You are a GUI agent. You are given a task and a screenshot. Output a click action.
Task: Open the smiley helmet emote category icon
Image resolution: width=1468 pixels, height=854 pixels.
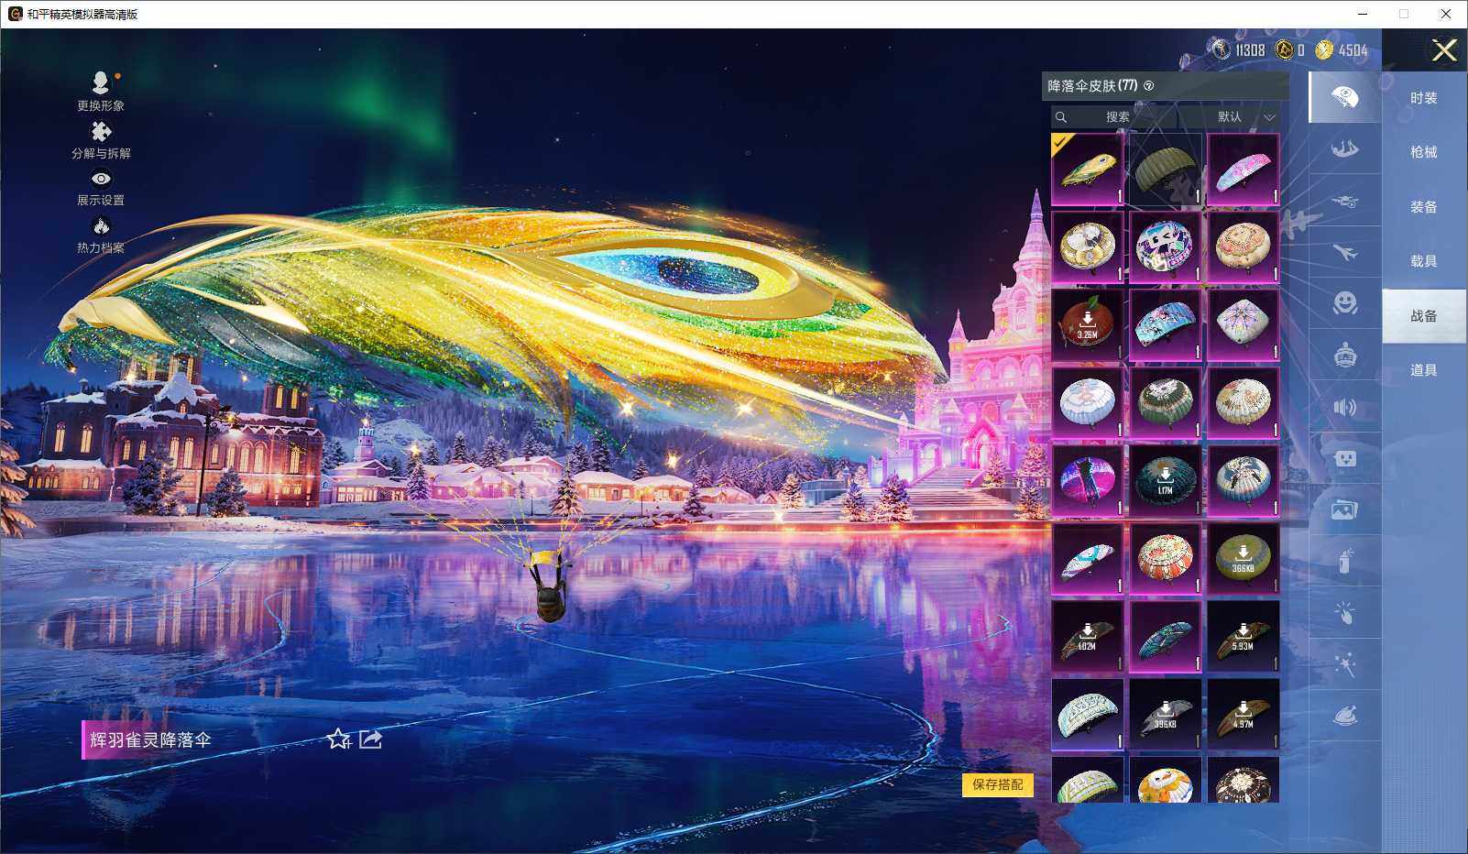coord(1344,306)
